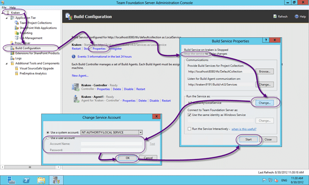Open File Explorer from taskbar
The width and height of the screenshot is (309, 185).
(41, 180)
